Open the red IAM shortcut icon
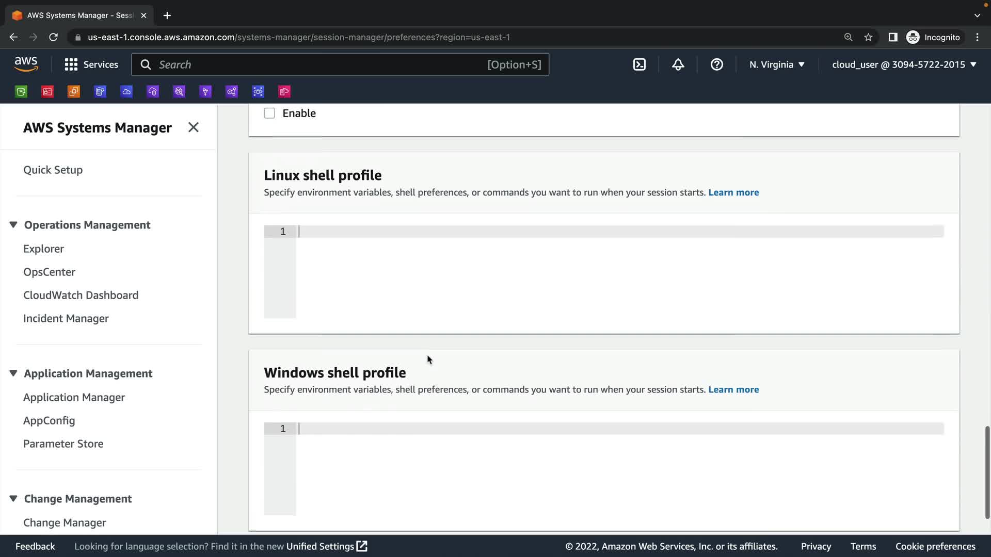Image resolution: width=991 pixels, height=557 pixels. (x=47, y=92)
